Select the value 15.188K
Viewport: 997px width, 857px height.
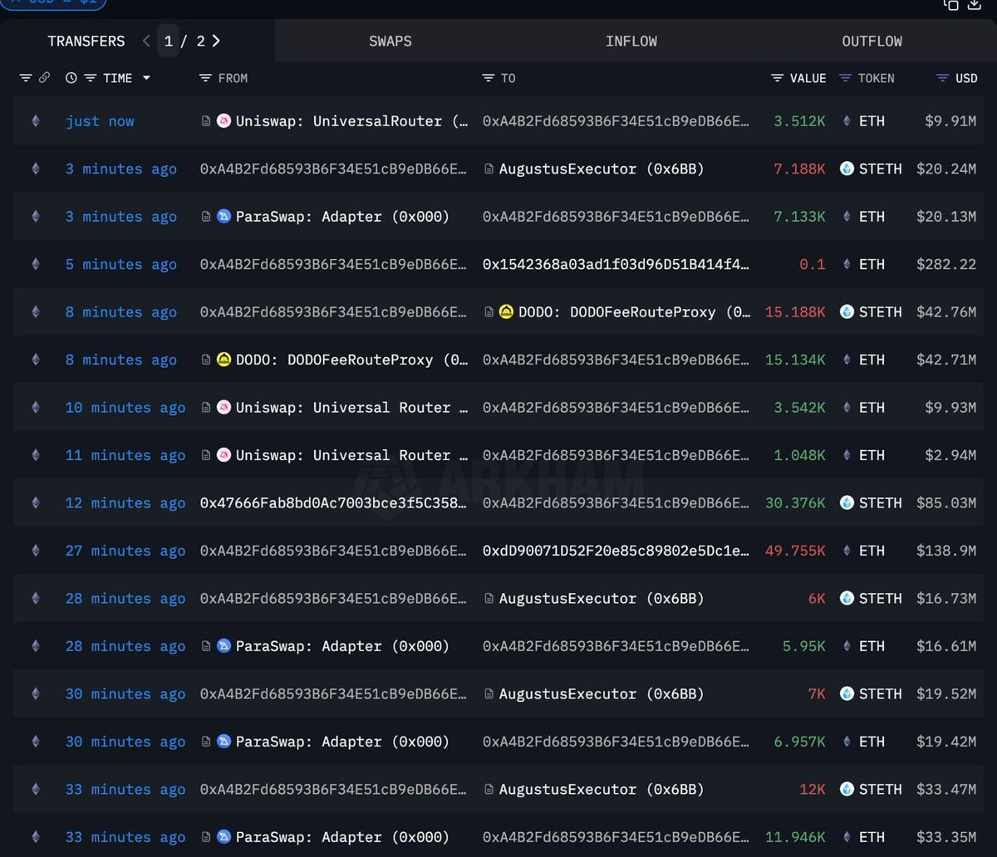pos(795,312)
